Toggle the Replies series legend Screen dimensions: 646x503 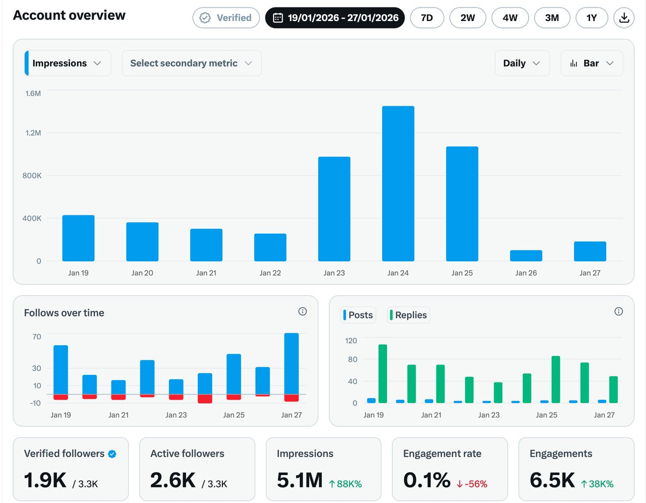409,315
